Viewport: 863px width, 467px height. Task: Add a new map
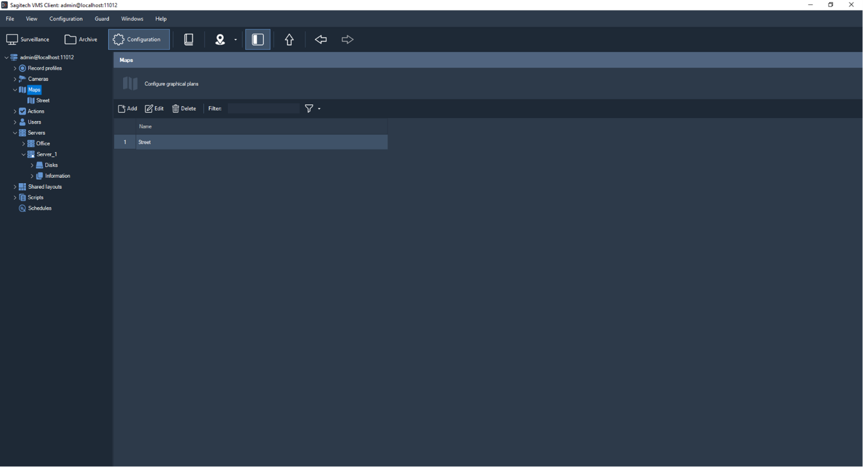pyautogui.click(x=127, y=108)
